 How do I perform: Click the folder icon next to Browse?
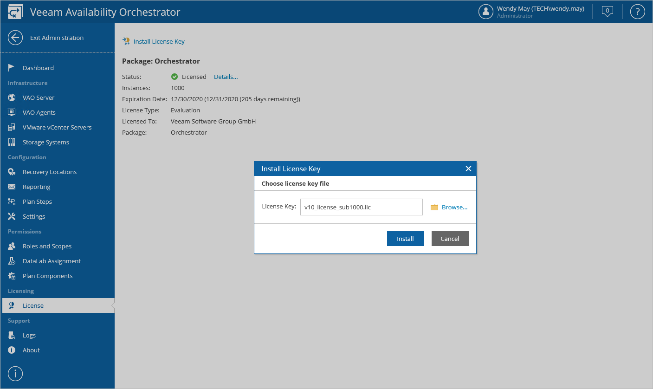pos(434,207)
